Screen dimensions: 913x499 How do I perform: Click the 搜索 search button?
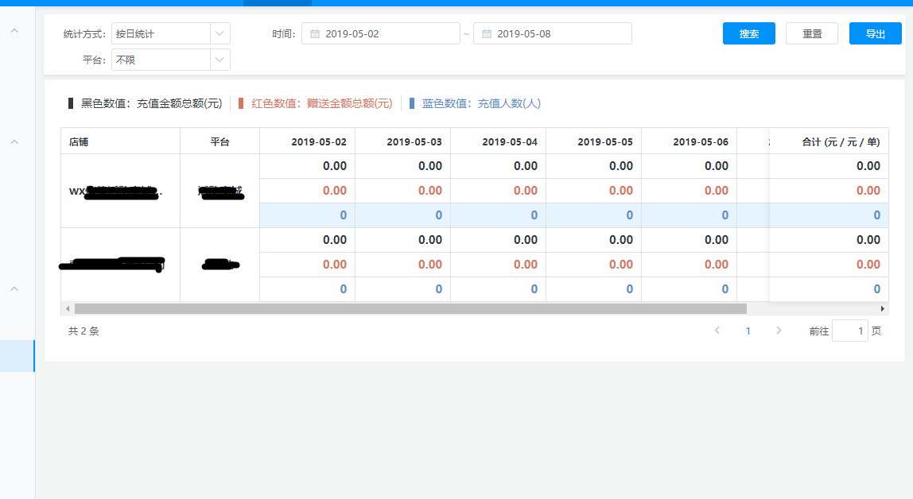coord(749,33)
